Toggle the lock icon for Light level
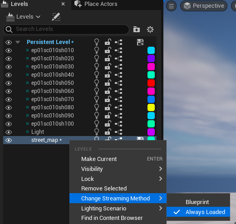236x224 pixels. pyautogui.click(x=108, y=132)
